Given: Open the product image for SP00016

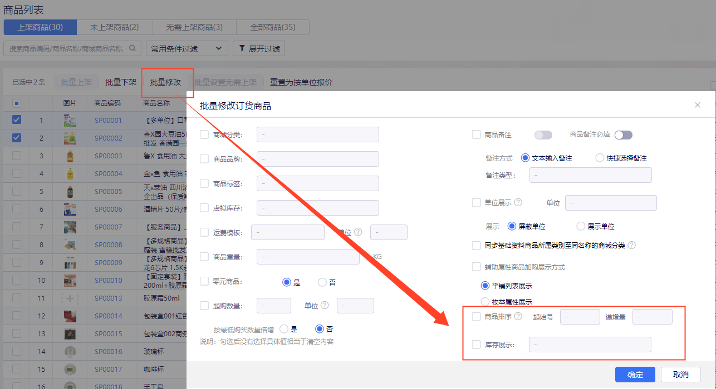Looking at the screenshot, I should point(70,351).
